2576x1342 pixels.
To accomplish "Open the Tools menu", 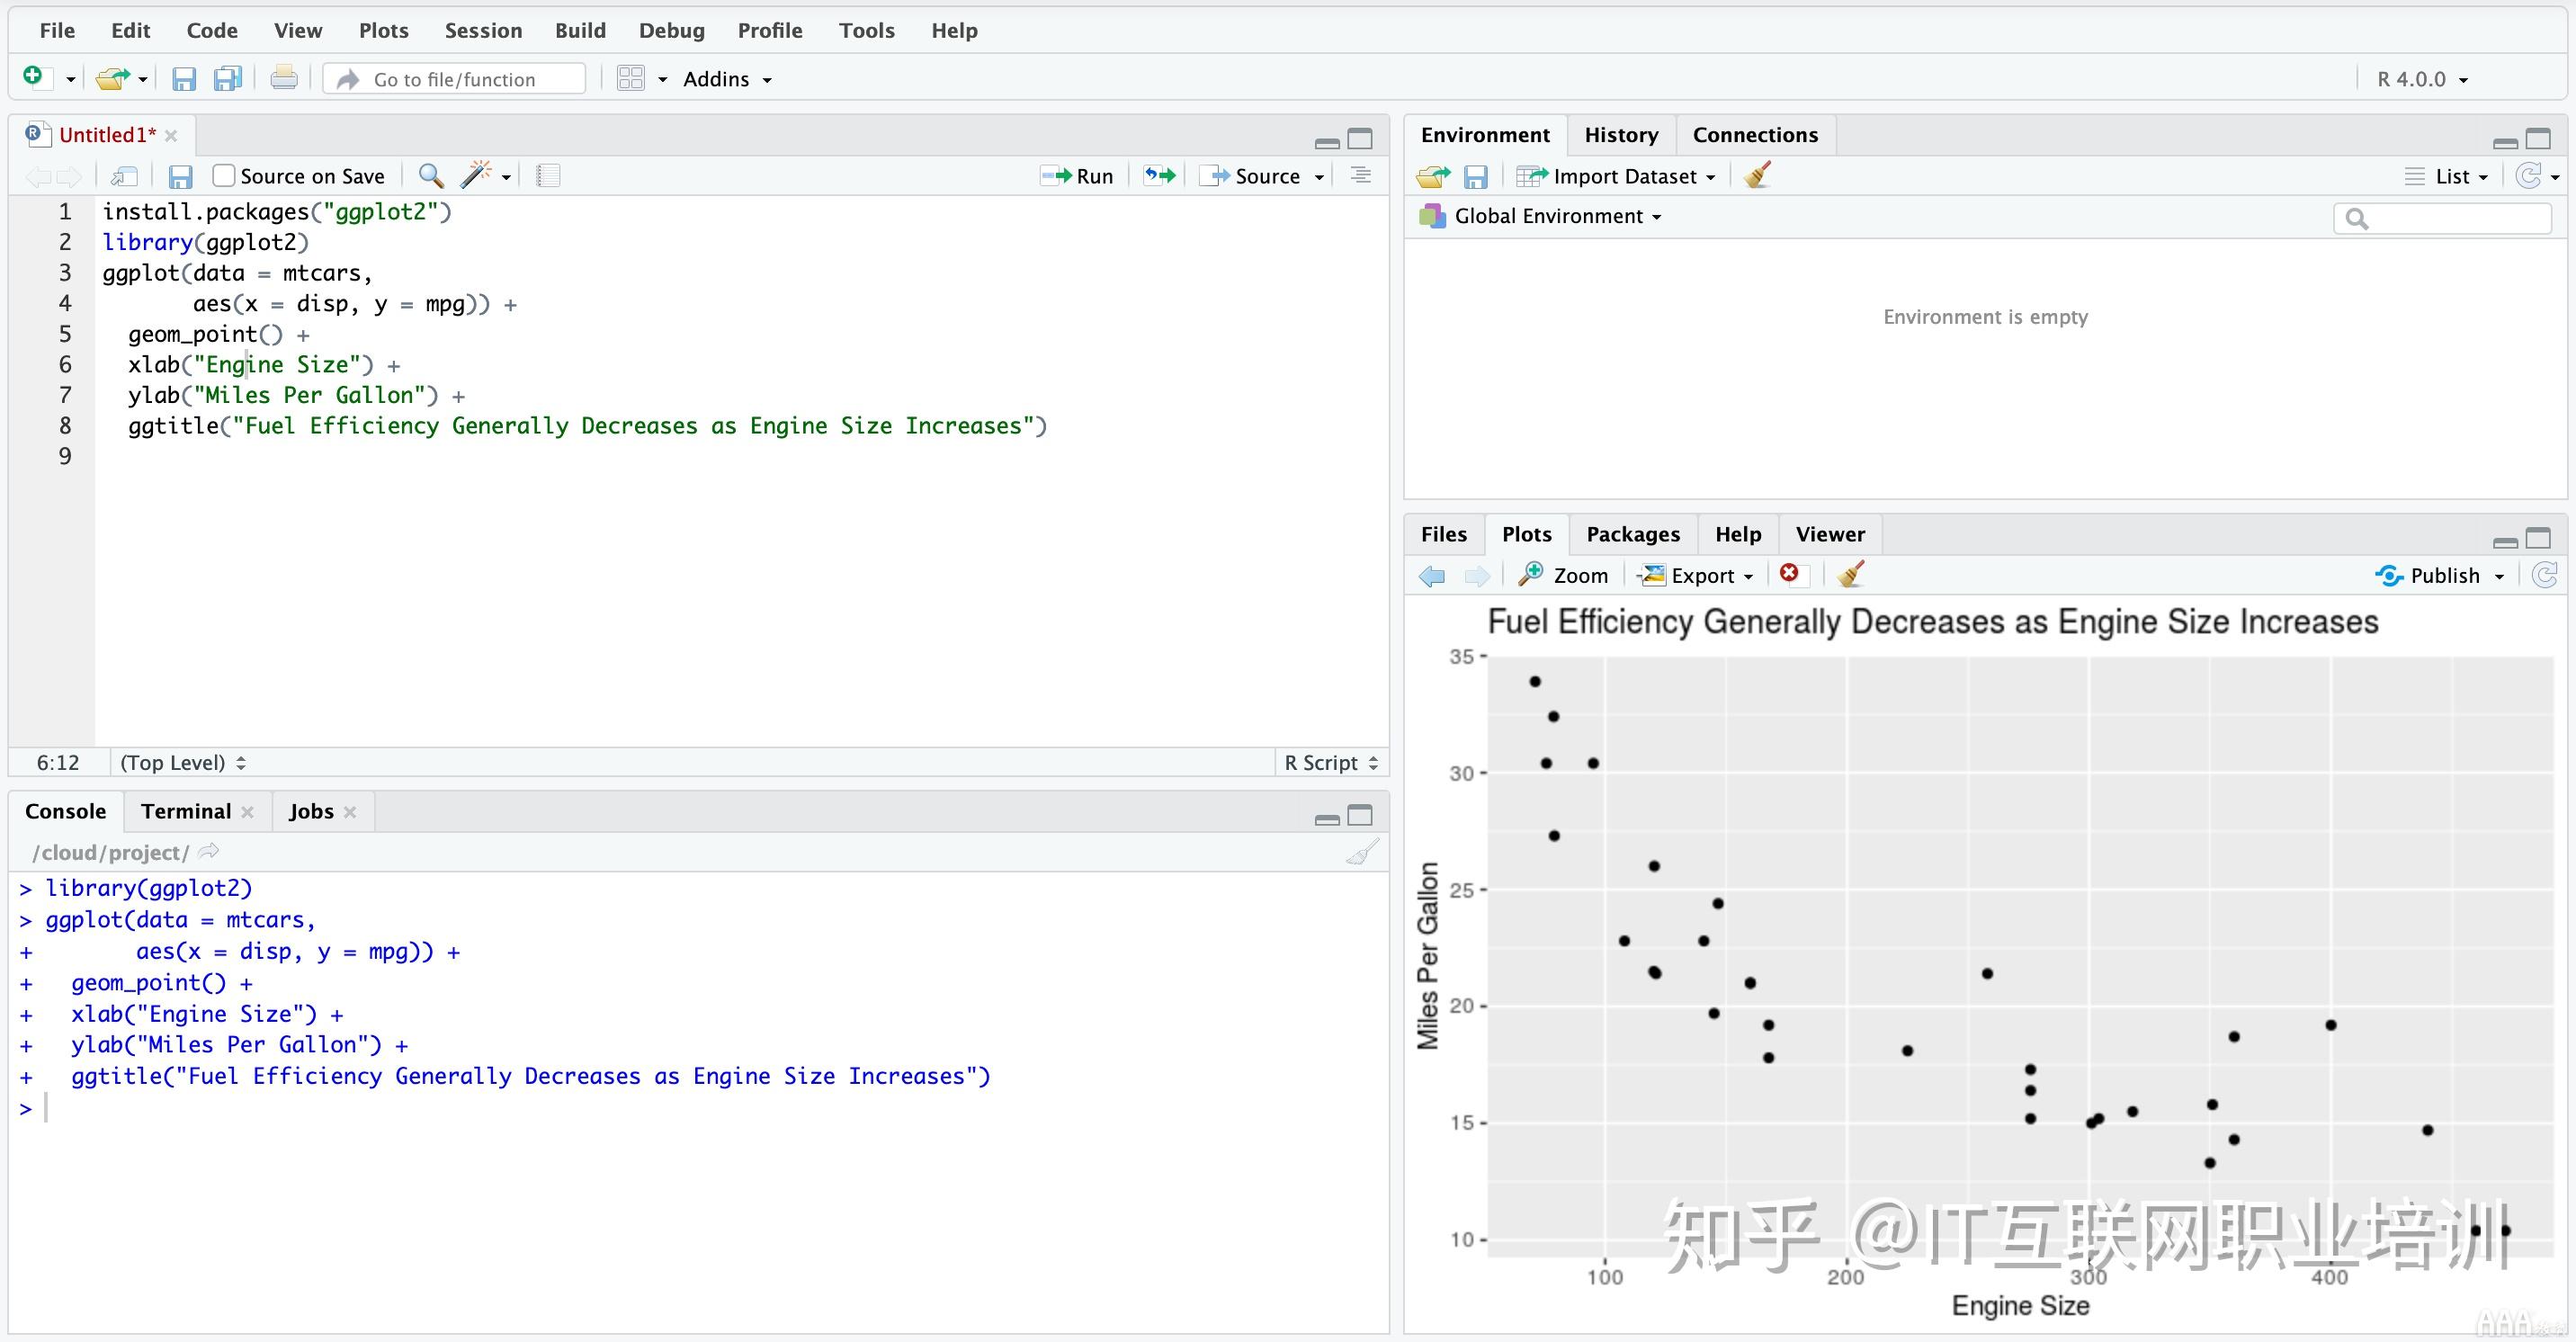I will [867, 30].
